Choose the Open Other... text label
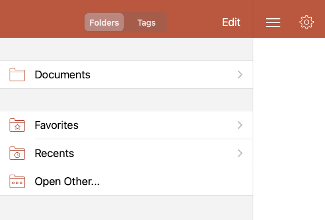Viewport: 325px width, 220px height. point(67,181)
